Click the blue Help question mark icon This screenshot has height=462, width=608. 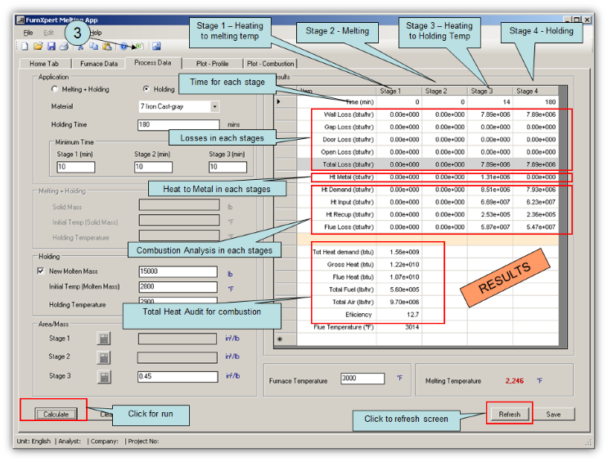tap(124, 47)
